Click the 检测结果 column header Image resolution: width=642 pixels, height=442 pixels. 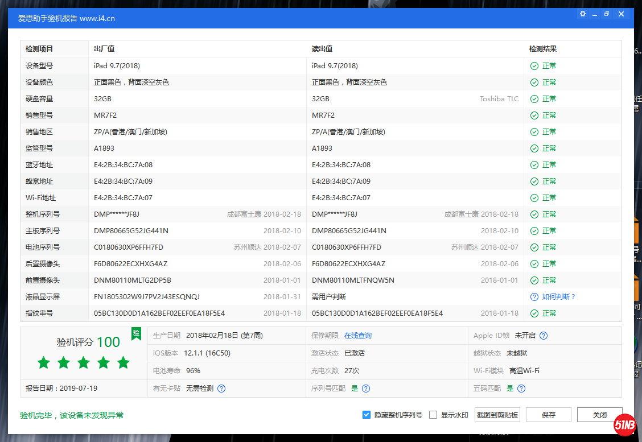(x=542, y=49)
